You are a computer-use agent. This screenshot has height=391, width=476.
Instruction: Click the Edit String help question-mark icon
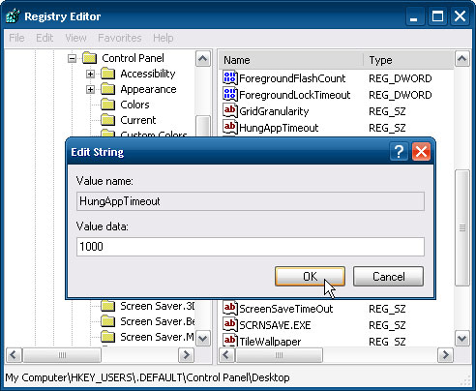[x=399, y=152]
